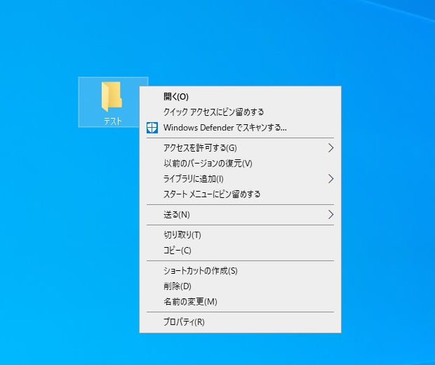The image size is (435, 365).
Task: Choose Windows Defender でスキャンする...
Action: (x=240, y=128)
